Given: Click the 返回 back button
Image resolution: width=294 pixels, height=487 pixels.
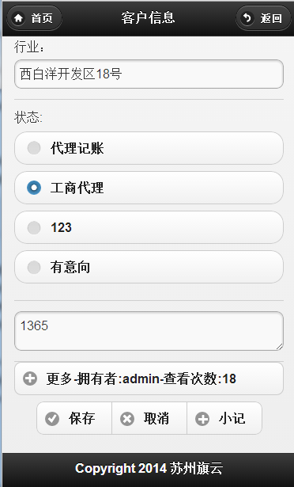Looking at the screenshot, I should click(263, 18).
